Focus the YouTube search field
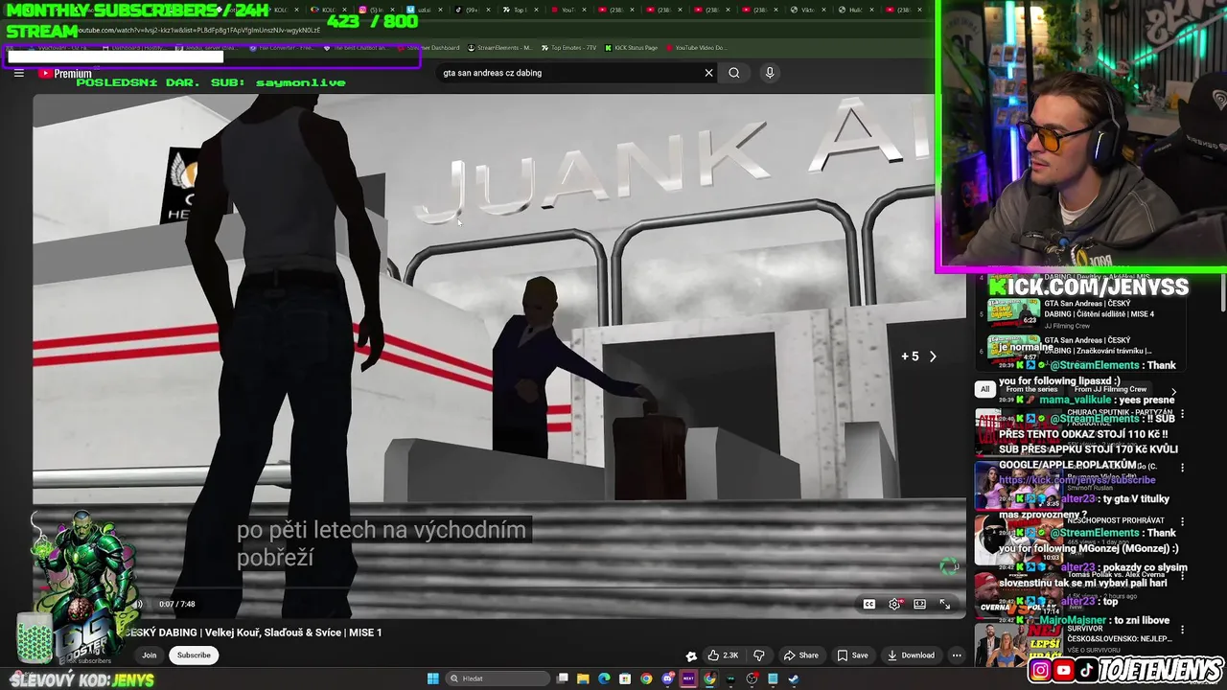This screenshot has width=1227, height=690. click(570, 73)
